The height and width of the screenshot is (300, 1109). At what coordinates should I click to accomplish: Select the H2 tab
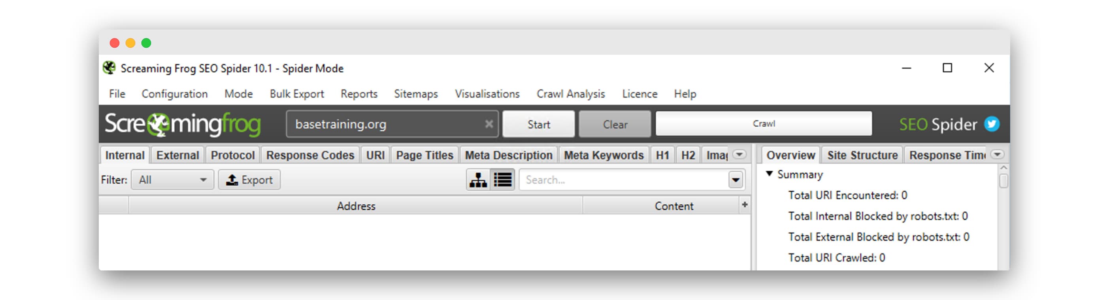[x=688, y=155]
